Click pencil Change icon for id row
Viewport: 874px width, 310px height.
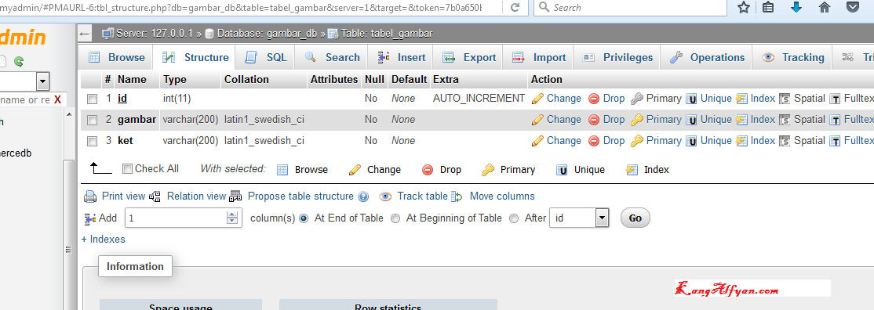(537, 99)
